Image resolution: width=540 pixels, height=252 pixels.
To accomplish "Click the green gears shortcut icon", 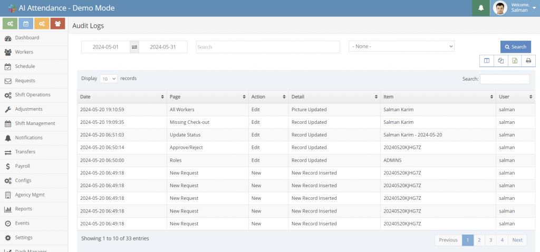I will click(10, 24).
